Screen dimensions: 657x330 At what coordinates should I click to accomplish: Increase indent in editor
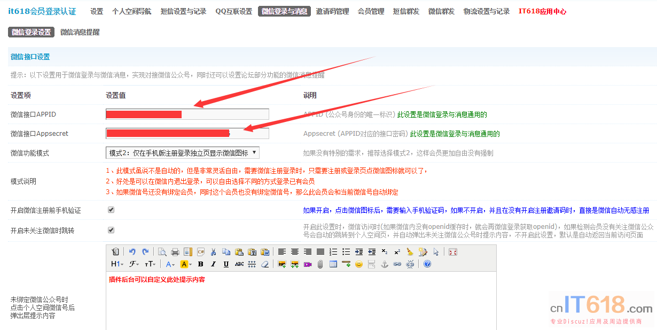coord(359,252)
